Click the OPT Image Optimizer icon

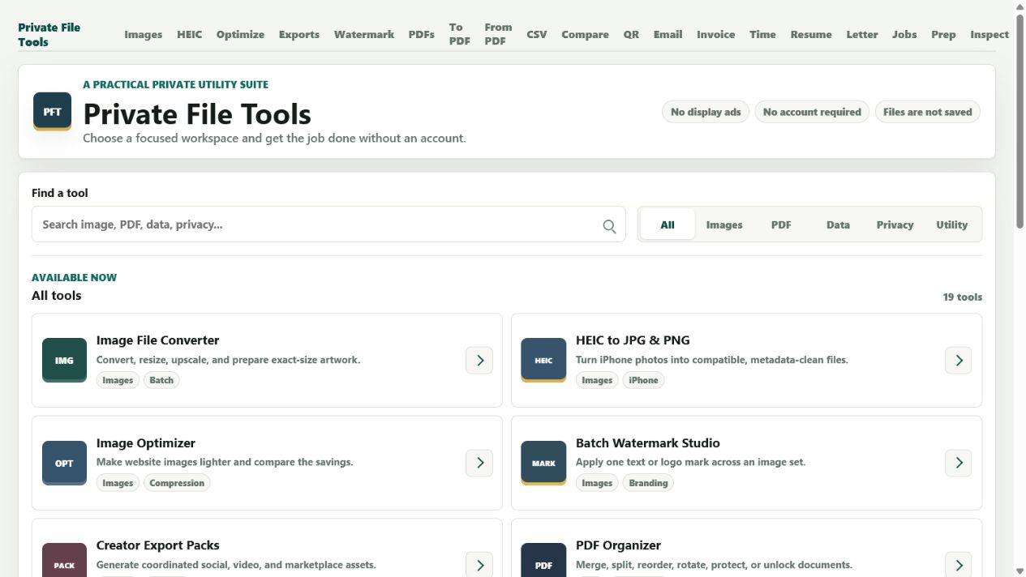[x=64, y=463]
